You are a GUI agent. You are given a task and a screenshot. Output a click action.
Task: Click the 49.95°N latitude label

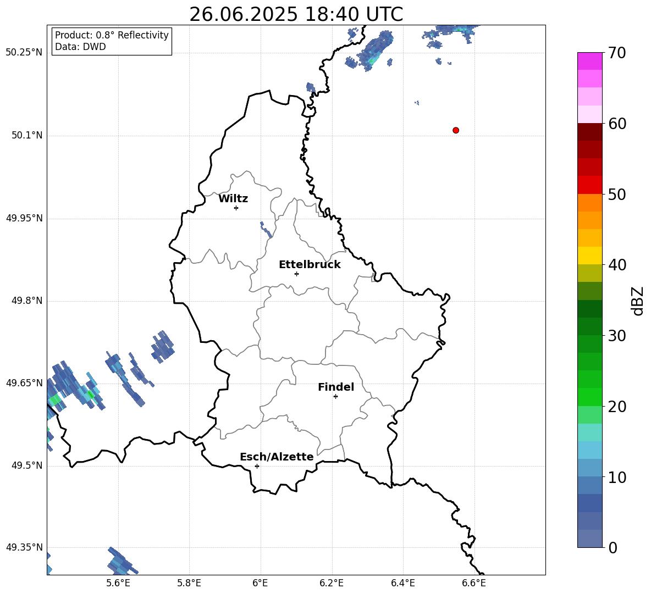click(24, 218)
